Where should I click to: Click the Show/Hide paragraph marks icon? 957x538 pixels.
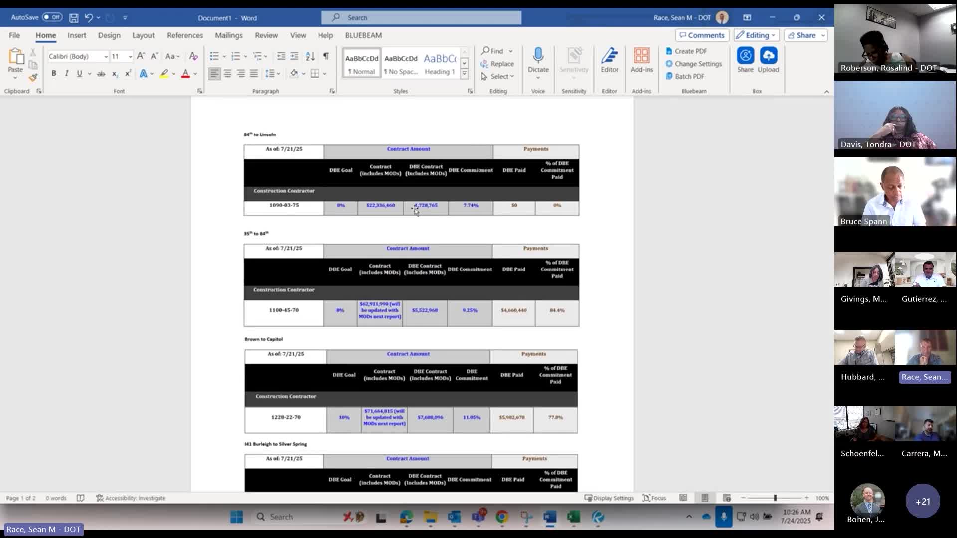(x=326, y=56)
